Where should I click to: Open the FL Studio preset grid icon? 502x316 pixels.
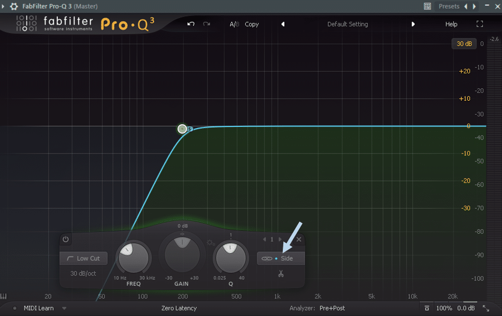click(x=427, y=6)
